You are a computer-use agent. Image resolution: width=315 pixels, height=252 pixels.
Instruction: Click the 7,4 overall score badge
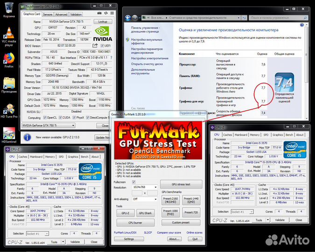coord(285,83)
